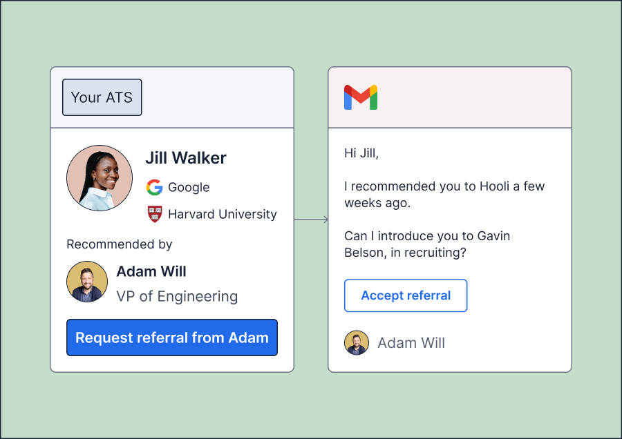Image resolution: width=622 pixels, height=439 pixels.
Task: Click the Google logo icon
Action: tap(154, 187)
